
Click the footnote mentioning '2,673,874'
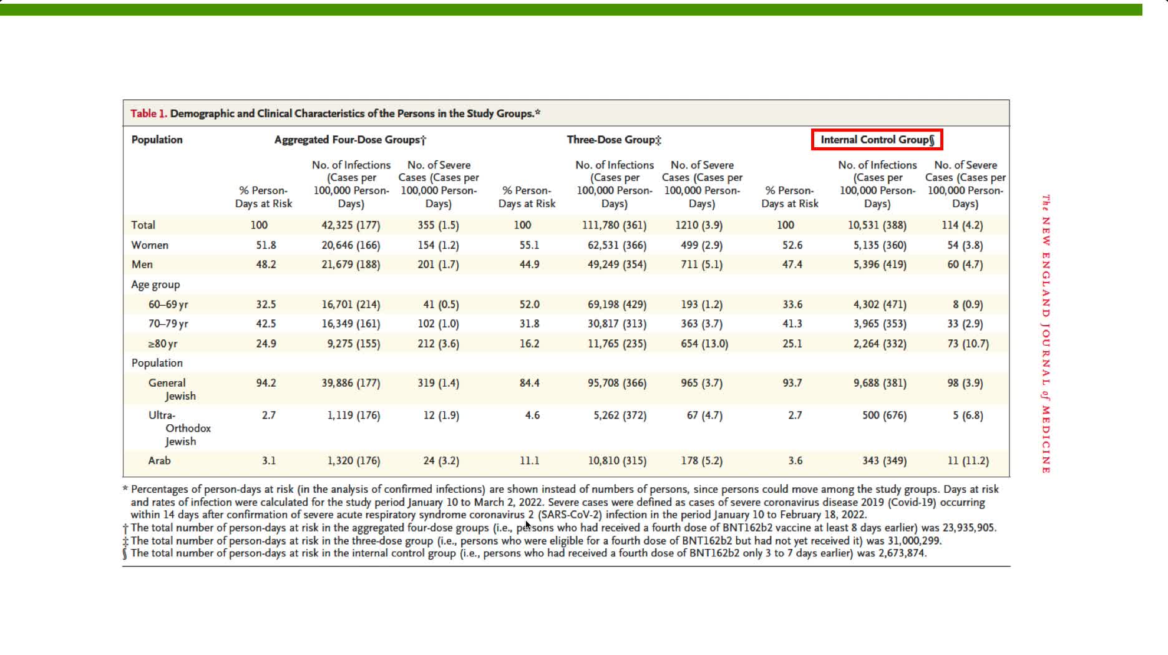pos(525,553)
